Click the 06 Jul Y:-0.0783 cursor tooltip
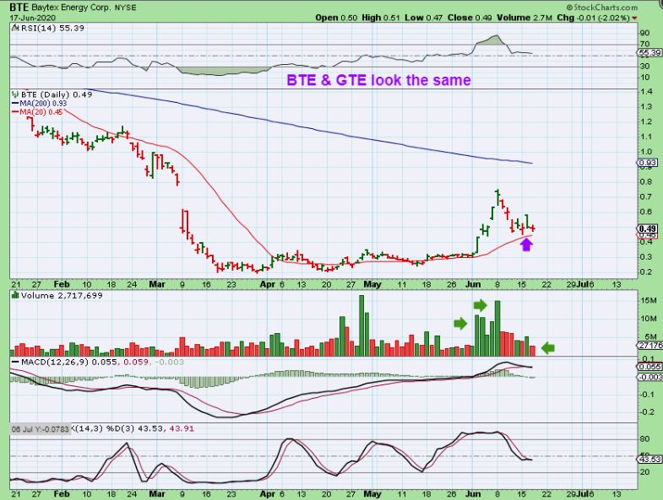 click(x=41, y=428)
